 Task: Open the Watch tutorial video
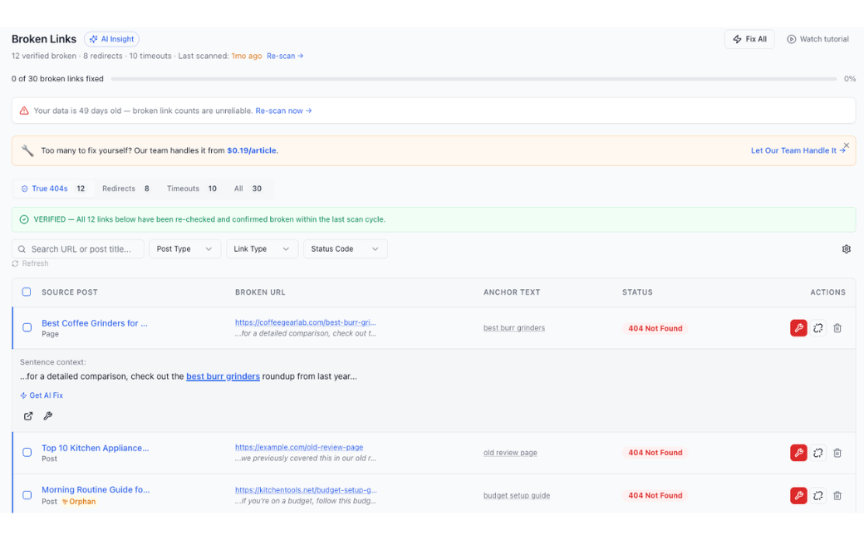tap(817, 39)
